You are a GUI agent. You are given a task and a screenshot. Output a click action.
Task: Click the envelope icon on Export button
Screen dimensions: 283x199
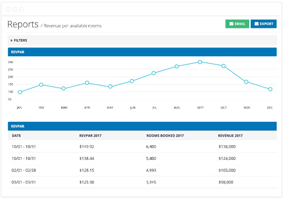[257, 24]
